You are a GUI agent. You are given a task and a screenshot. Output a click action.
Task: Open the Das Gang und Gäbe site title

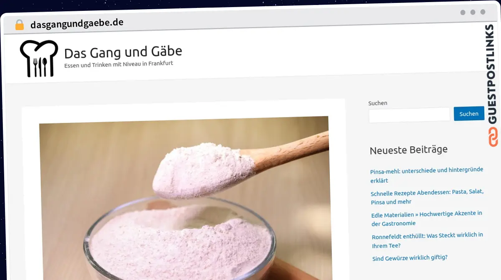pos(123,52)
